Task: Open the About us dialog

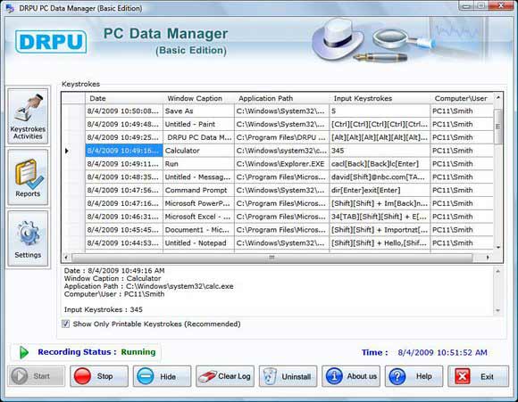Action: 351,376
